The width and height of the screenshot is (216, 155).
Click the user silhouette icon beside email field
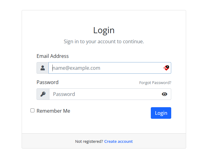[43, 68]
